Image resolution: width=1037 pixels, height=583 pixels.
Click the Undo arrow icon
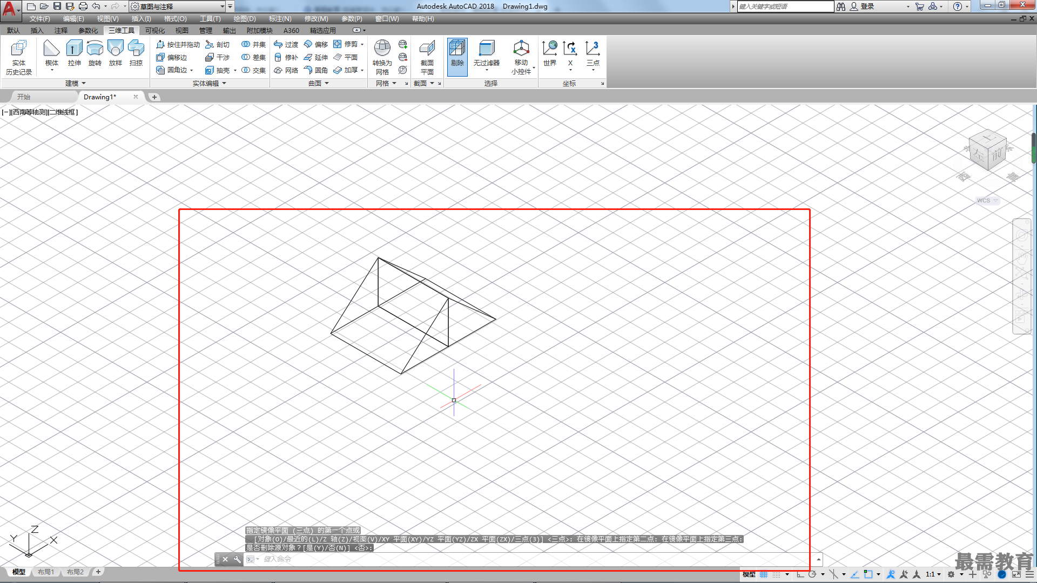pos(96,6)
